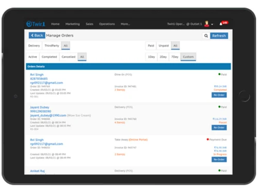Image resolution: width=258 pixels, height=193 pixels.
Task: Filter orders by Delivery
Action: (34, 46)
